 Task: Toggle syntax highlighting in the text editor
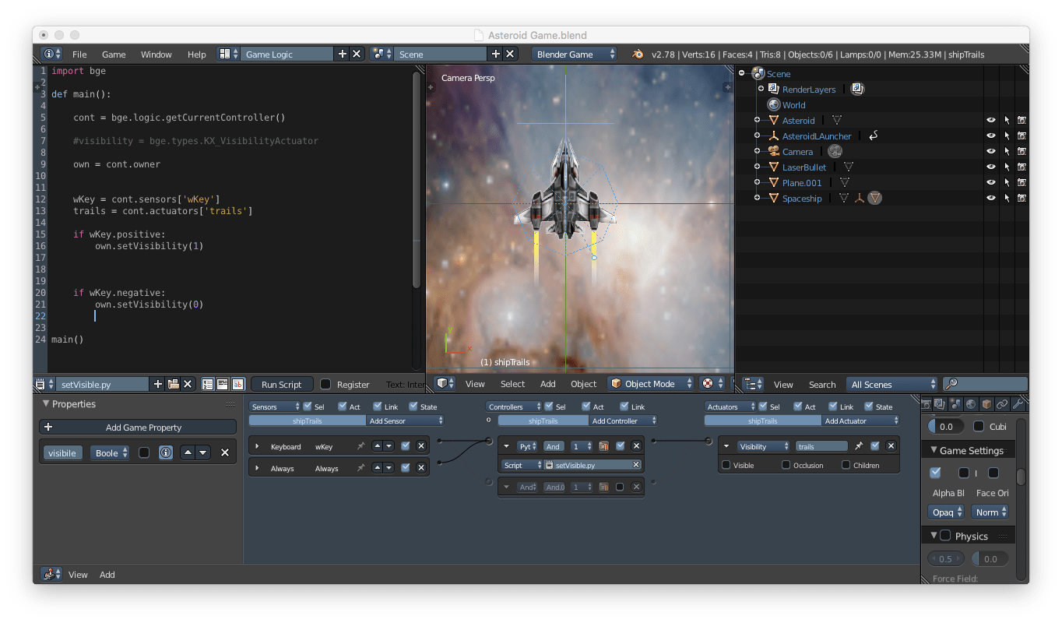(x=237, y=384)
